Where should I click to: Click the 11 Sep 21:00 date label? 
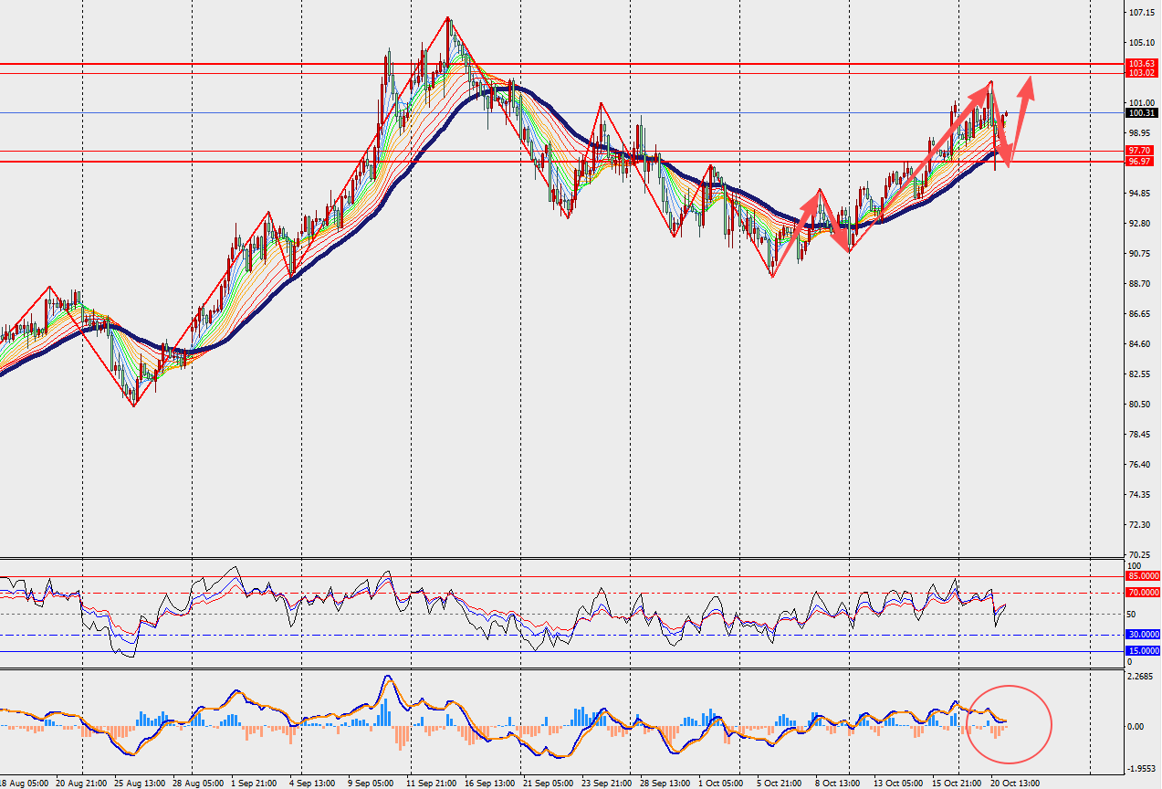tap(430, 783)
